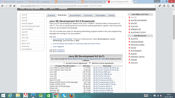
Task: Reload the page with the refresh icon
Action: pyautogui.click(x=10, y=6)
